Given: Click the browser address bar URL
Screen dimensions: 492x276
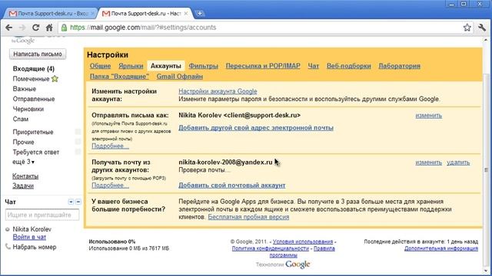Looking at the screenshot, I should click(143, 28).
